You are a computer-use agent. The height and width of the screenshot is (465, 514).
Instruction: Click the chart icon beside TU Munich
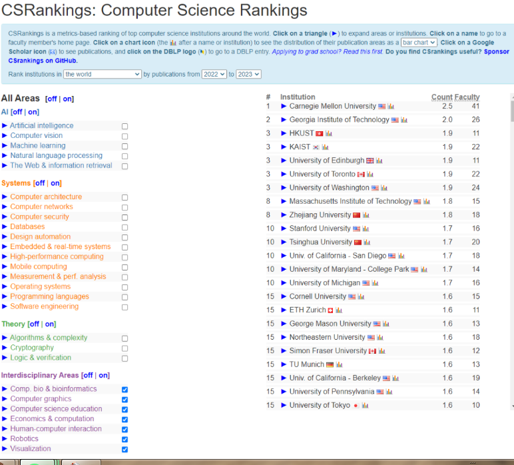[x=339, y=365]
